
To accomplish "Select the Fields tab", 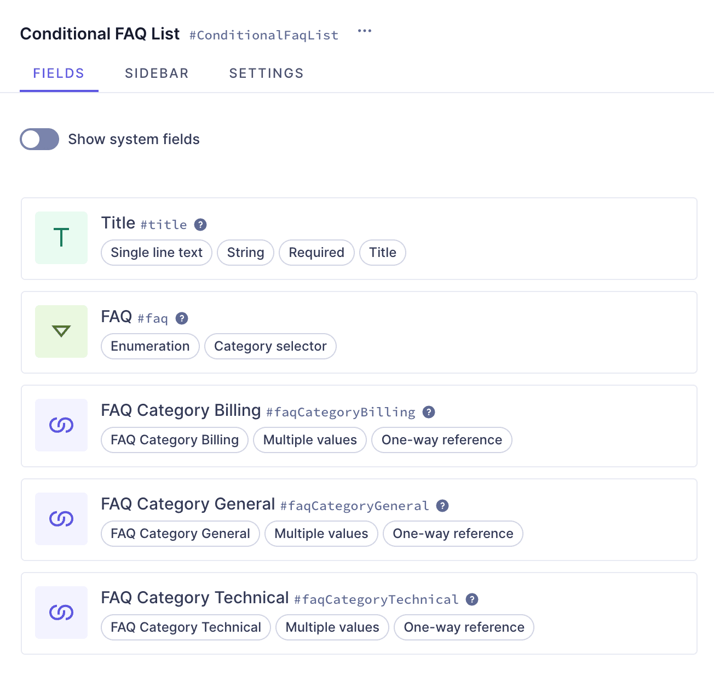I will coord(59,73).
